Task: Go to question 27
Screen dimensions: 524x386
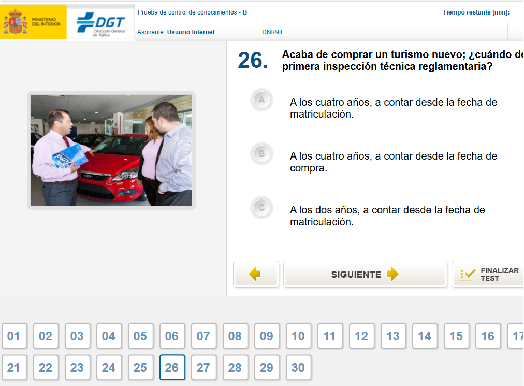Action: click(203, 368)
